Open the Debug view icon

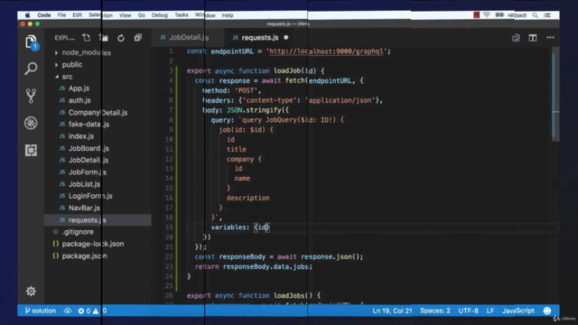click(31, 123)
